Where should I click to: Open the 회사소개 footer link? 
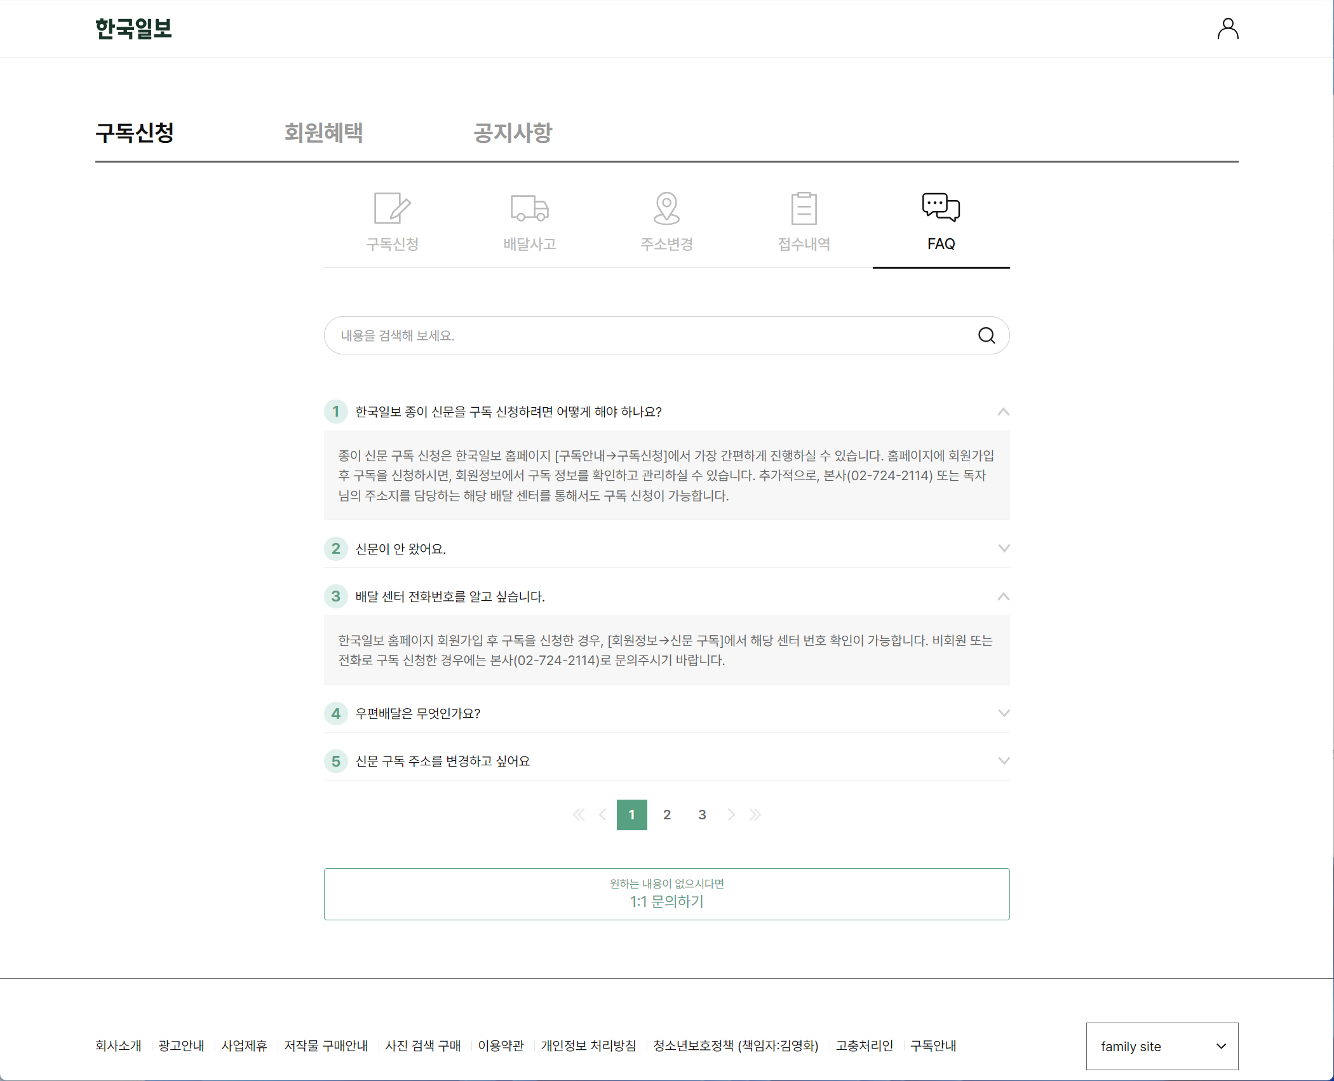(118, 1045)
